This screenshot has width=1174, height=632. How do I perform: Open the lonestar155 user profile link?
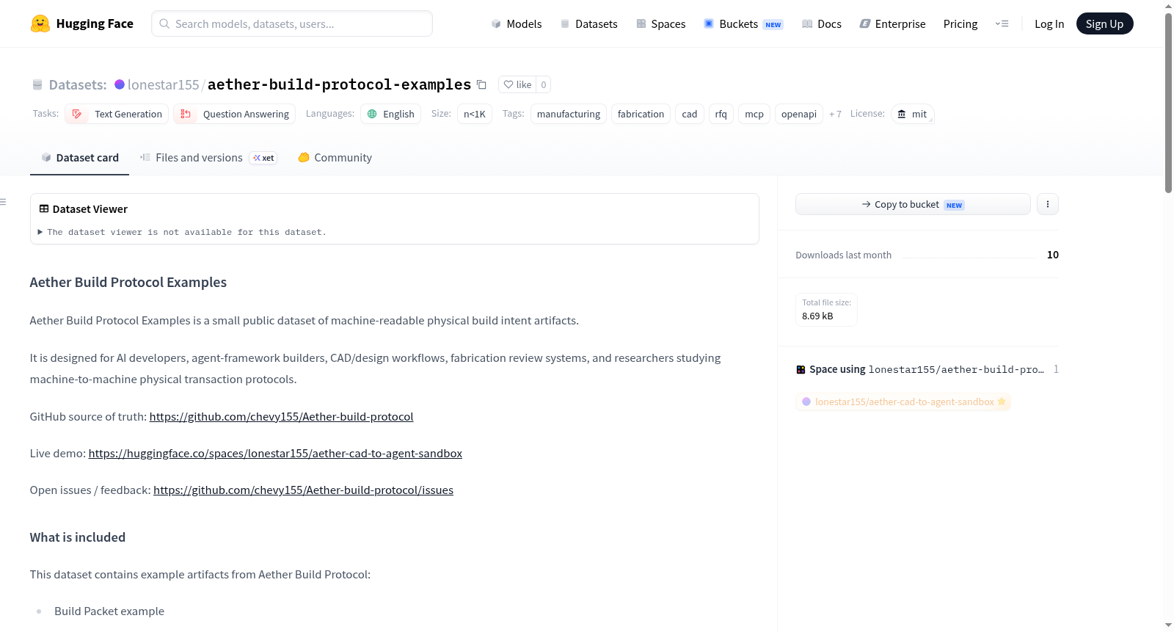(x=164, y=84)
